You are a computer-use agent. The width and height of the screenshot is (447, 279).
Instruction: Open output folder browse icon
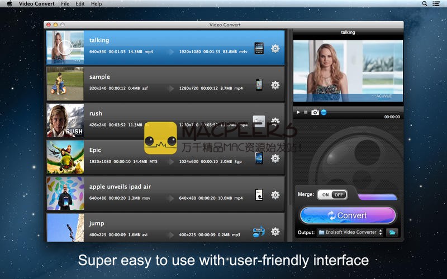(392, 232)
